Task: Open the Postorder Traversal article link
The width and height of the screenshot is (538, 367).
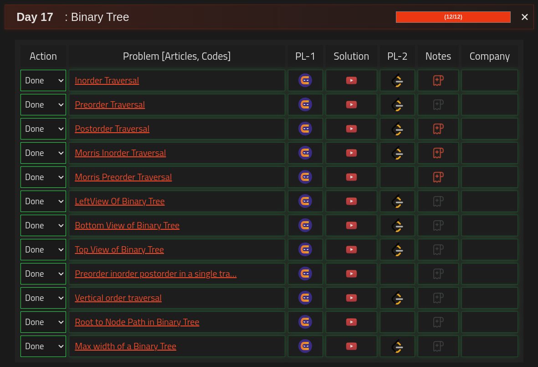Action: click(x=112, y=129)
